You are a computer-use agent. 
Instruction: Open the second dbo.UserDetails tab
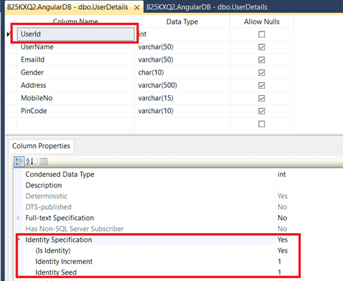(207, 7)
